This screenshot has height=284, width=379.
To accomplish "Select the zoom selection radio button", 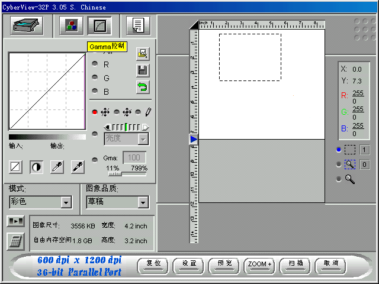I will [339, 164].
